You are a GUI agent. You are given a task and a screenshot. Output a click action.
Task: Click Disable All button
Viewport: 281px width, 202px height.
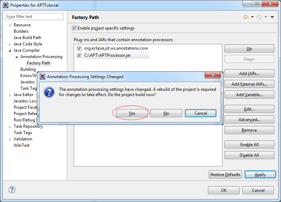coord(249,155)
